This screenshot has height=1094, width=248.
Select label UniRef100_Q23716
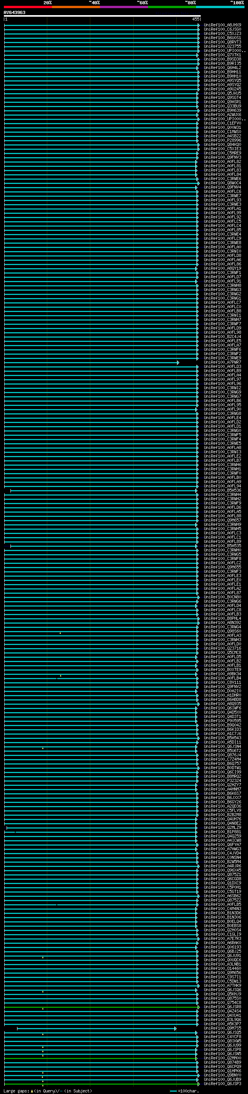pyautogui.click(x=222, y=648)
